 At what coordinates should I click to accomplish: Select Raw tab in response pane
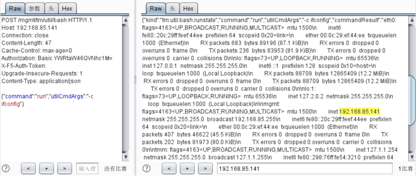pos(156,9)
